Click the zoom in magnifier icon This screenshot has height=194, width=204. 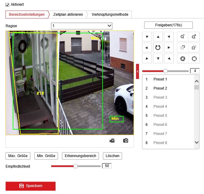click(x=194, y=37)
